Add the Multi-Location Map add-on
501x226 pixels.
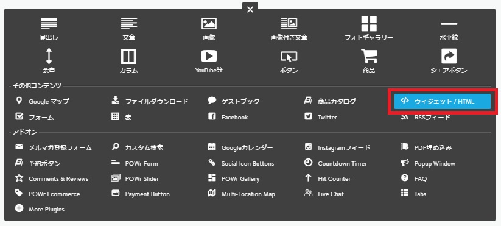tap(241, 194)
